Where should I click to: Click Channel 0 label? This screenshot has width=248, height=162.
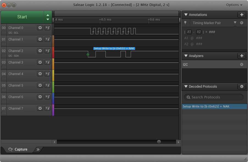pyautogui.click(x=16, y=28)
